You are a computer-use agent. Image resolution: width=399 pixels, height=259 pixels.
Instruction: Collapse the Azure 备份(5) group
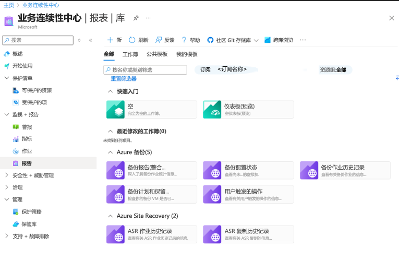(x=110, y=152)
